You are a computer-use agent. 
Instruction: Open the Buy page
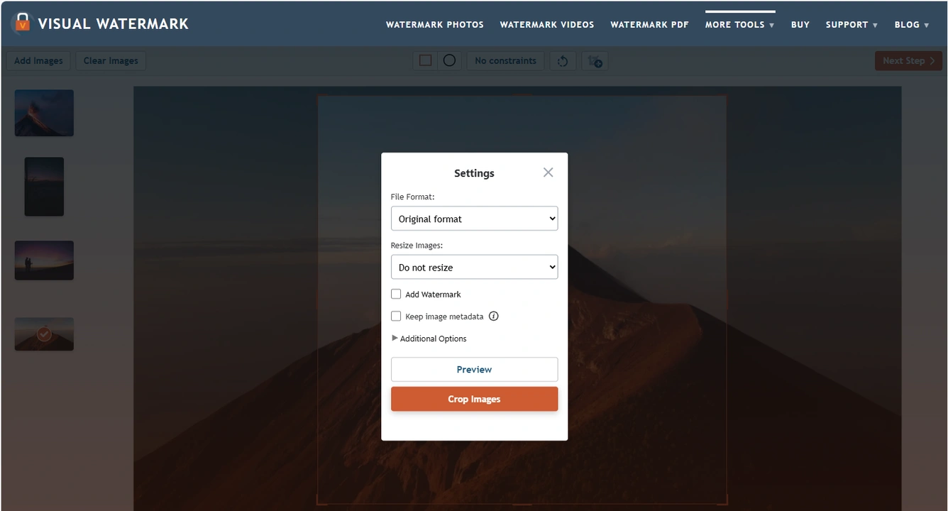tap(800, 25)
